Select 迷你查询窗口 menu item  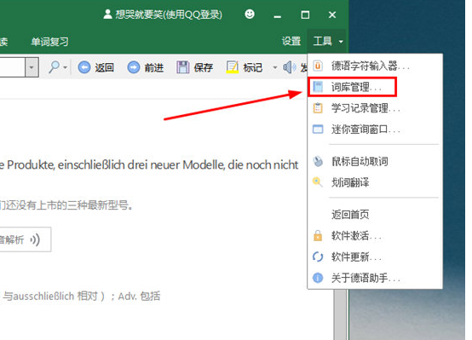click(x=375, y=130)
